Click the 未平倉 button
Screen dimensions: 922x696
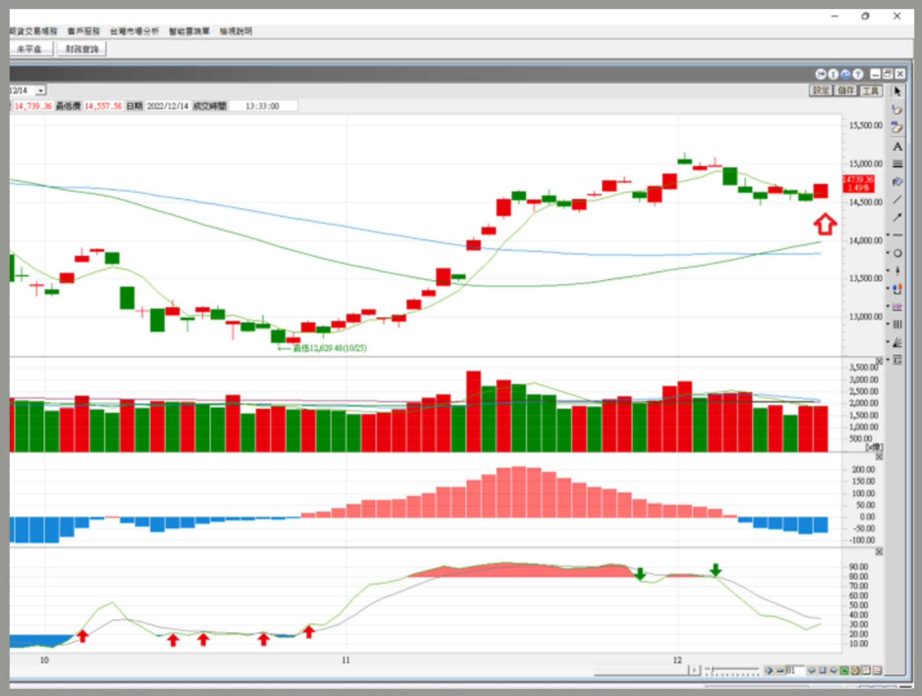click(x=30, y=49)
